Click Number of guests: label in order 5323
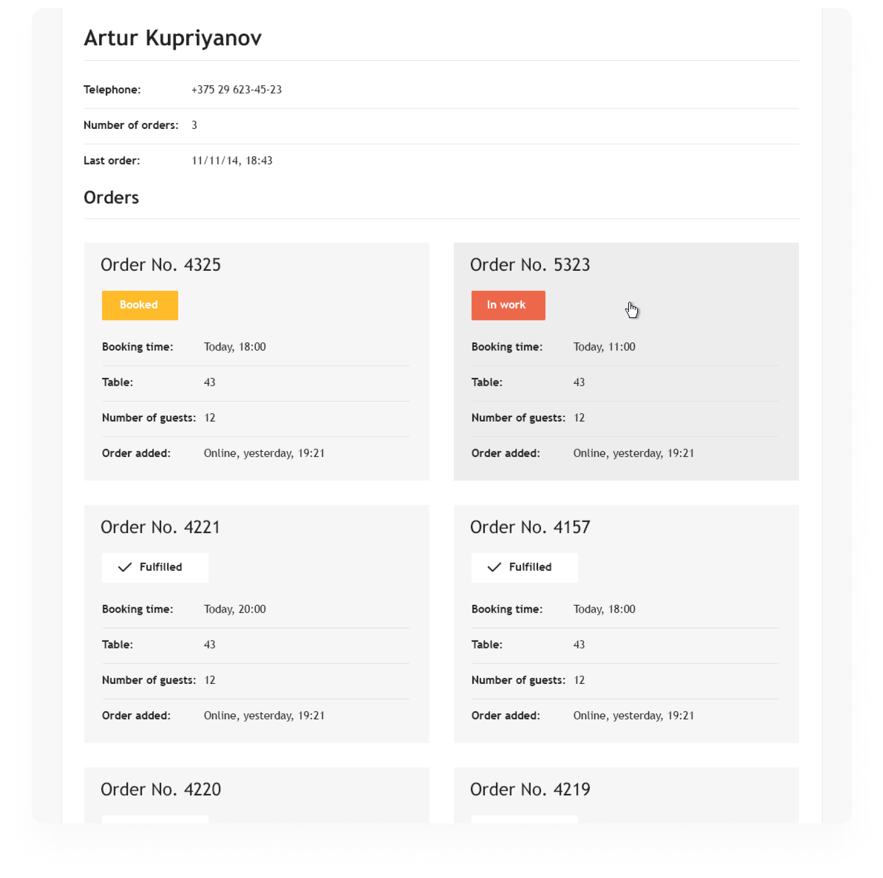883x878 pixels. click(x=518, y=418)
